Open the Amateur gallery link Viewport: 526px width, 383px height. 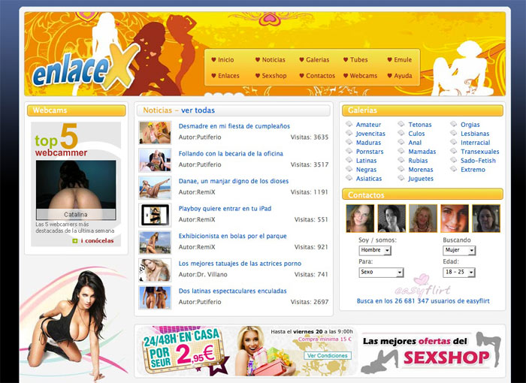pyautogui.click(x=368, y=125)
